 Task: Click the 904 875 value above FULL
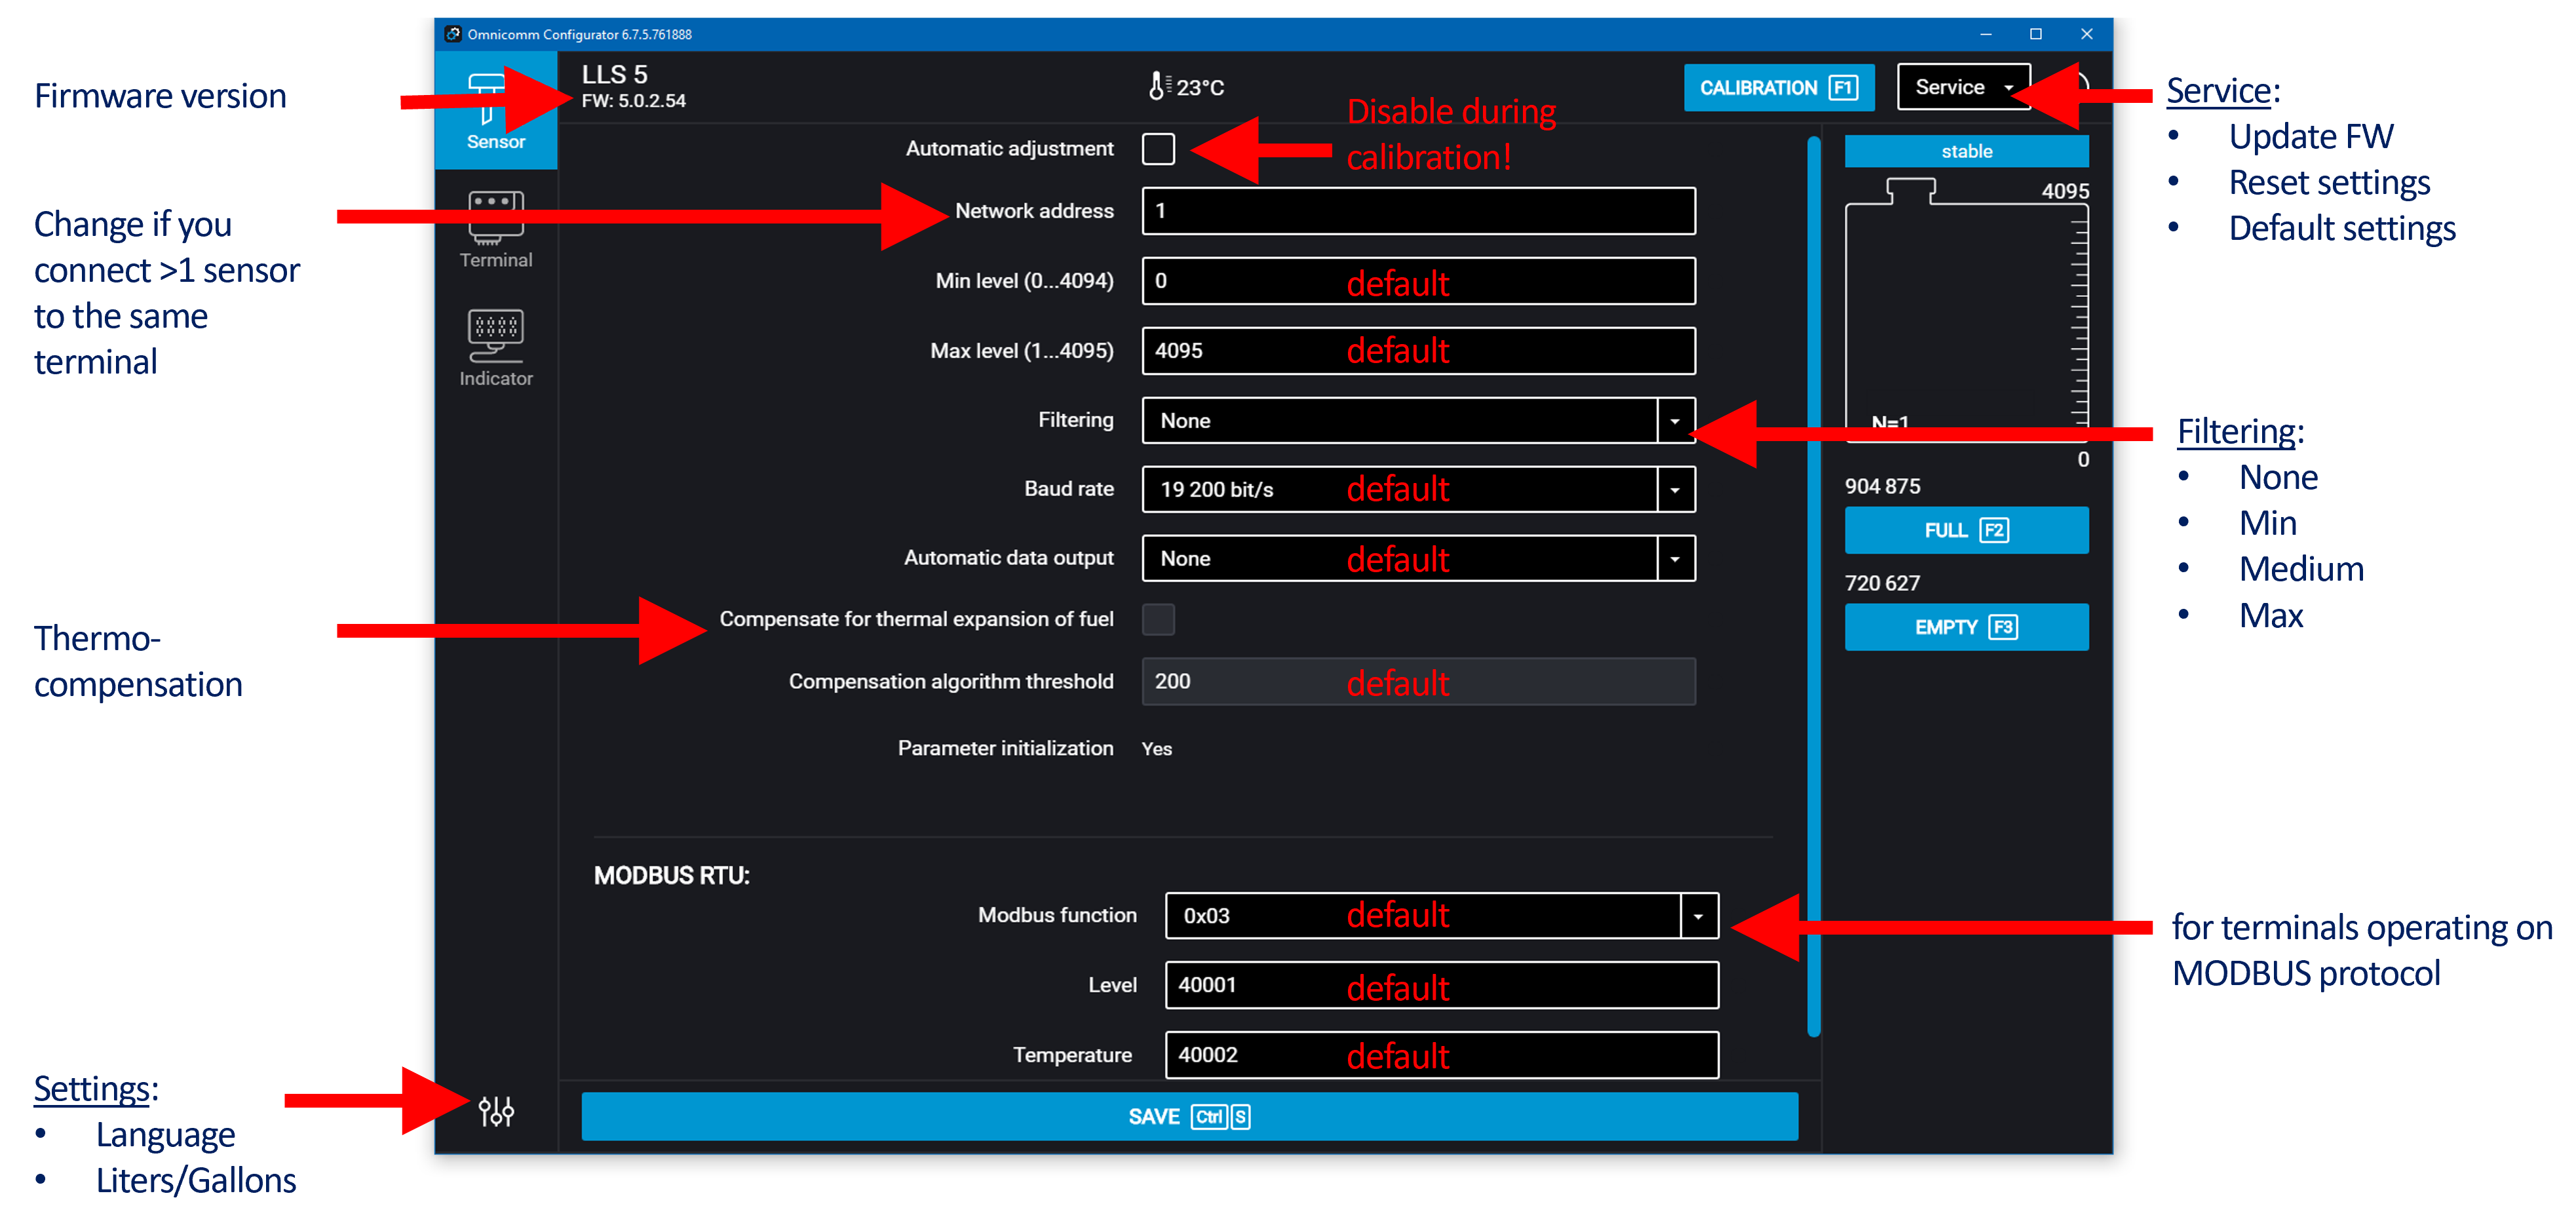coord(1882,486)
